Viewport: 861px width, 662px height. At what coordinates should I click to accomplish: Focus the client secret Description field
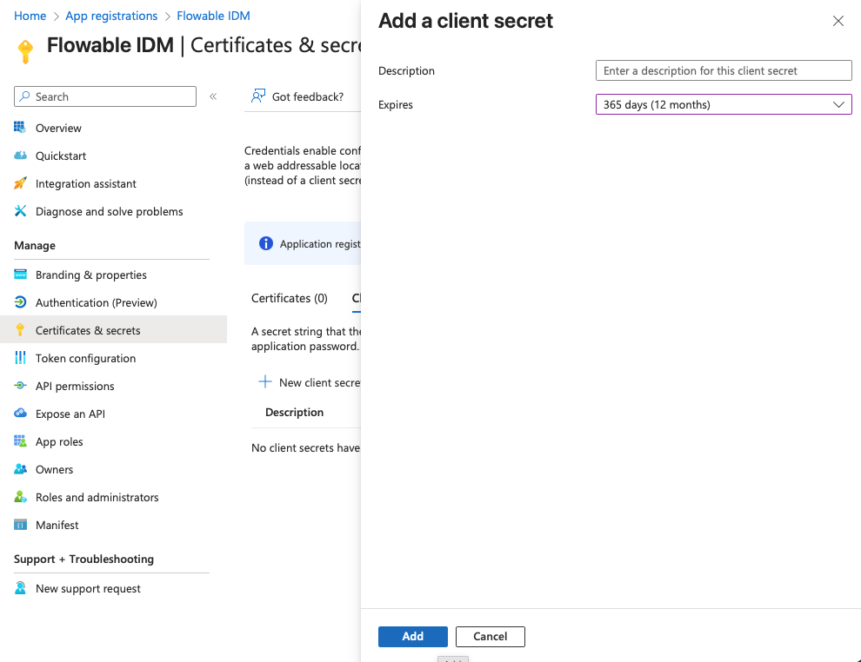tap(723, 70)
